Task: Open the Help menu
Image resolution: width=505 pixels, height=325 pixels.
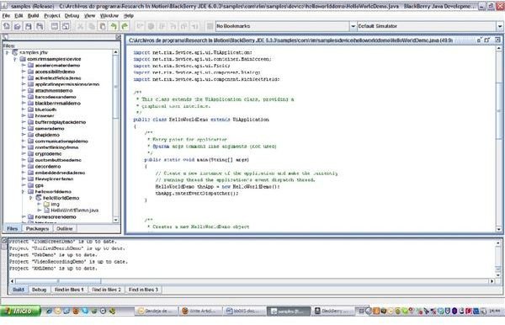Action: [x=129, y=15]
